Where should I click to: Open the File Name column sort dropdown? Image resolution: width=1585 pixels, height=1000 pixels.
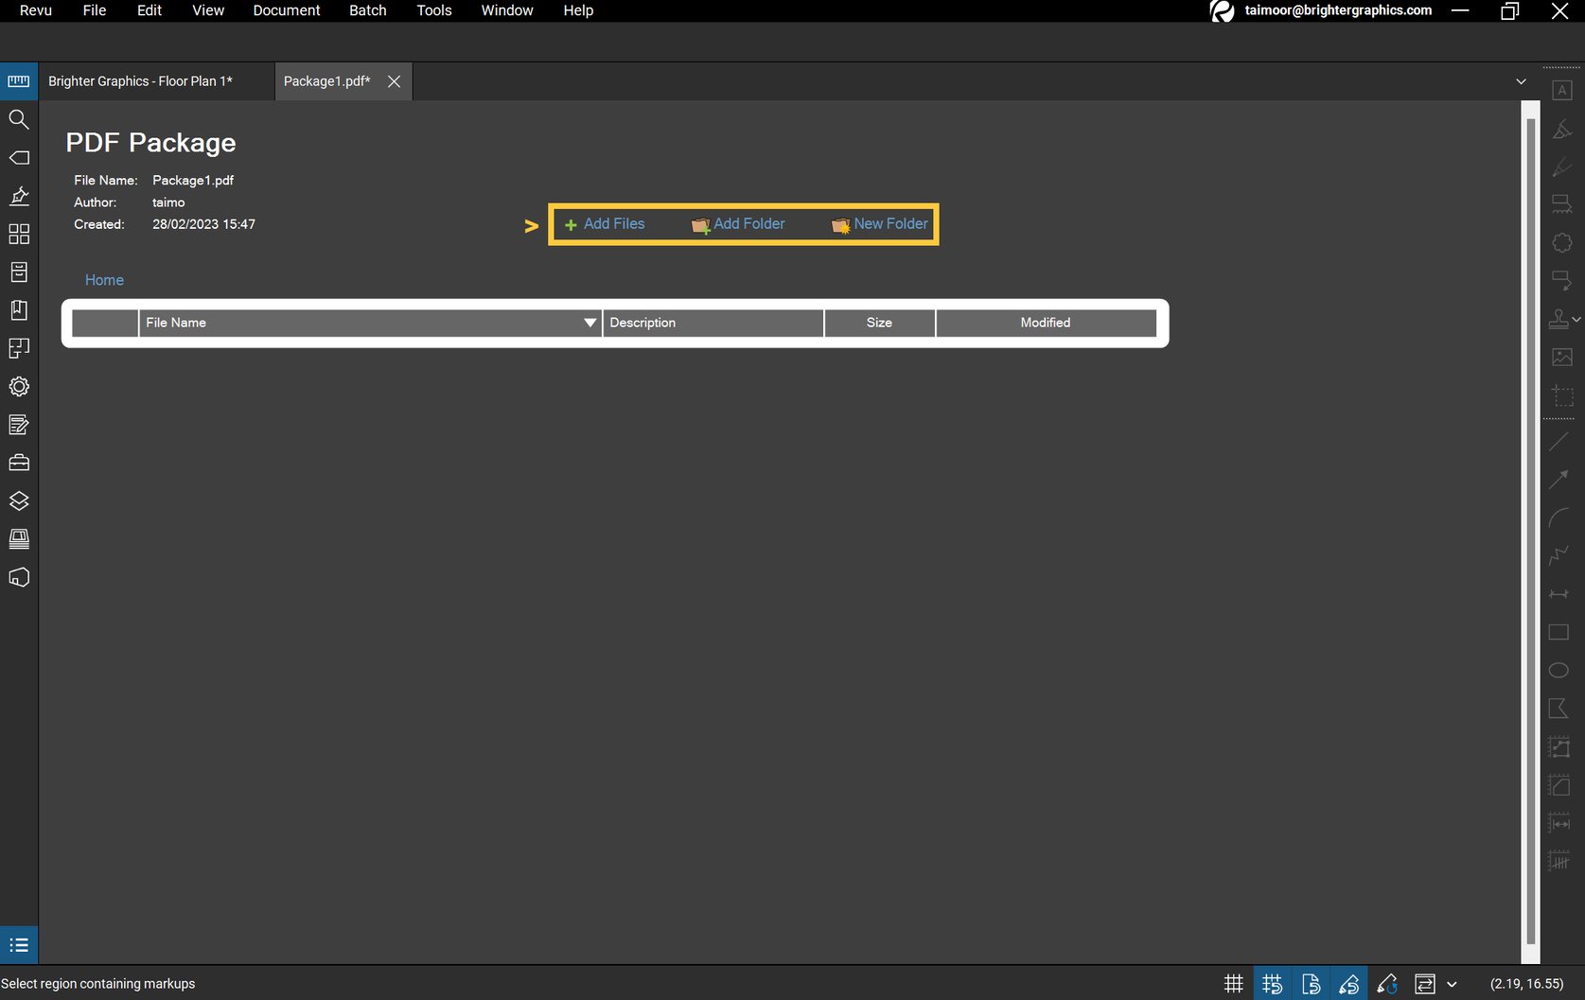(589, 323)
